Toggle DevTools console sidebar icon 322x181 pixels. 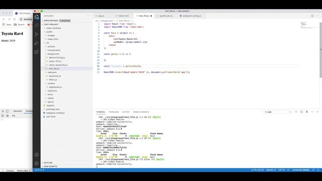click(3, 116)
